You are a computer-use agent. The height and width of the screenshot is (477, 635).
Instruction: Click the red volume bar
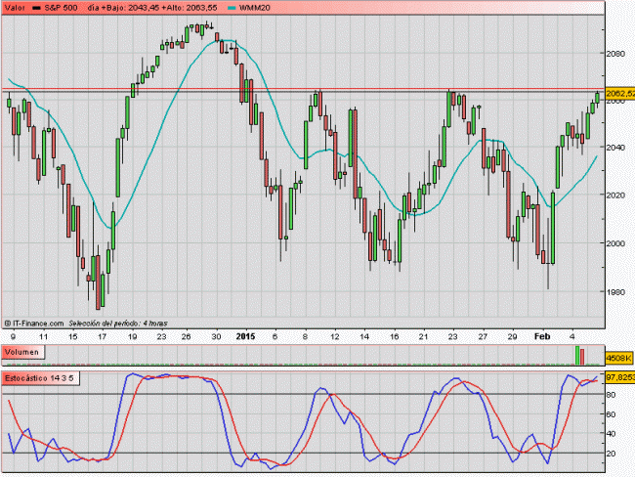(582, 357)
